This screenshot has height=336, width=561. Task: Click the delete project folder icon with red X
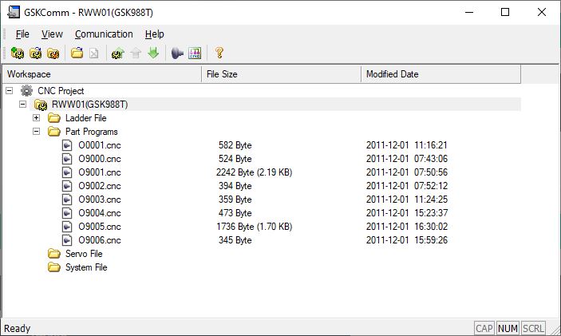tap(53, 53)
